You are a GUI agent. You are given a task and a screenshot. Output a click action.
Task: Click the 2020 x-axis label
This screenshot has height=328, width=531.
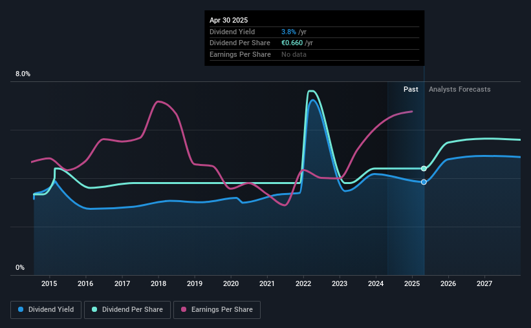(231, 283)
